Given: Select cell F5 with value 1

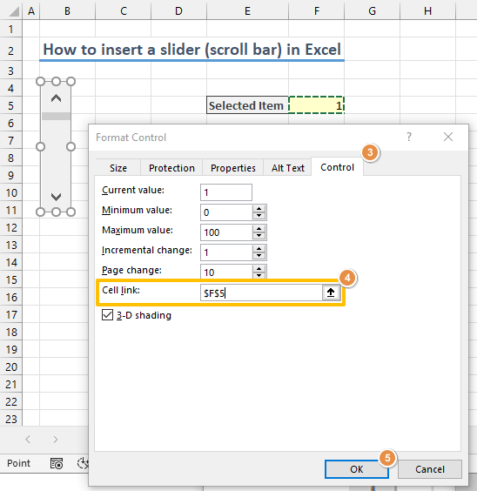Looking at the screenshot, I should click(x=316, y=104).
